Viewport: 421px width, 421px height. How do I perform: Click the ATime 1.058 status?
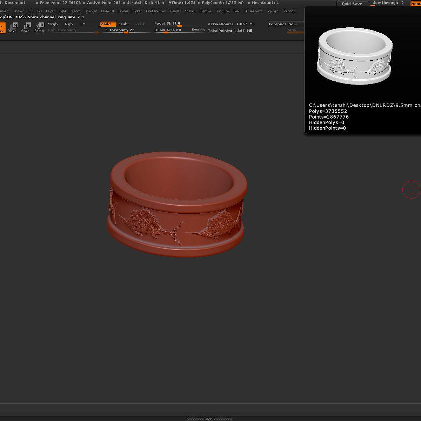pos(182,3)
